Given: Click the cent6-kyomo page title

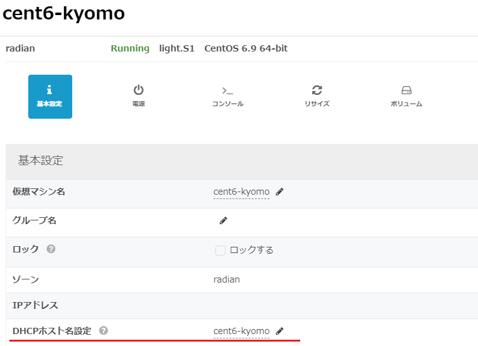Looking at the screenshot, I should pos(63,14).
